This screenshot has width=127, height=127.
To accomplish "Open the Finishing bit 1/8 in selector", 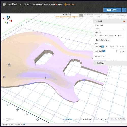I will coord(110,15).
